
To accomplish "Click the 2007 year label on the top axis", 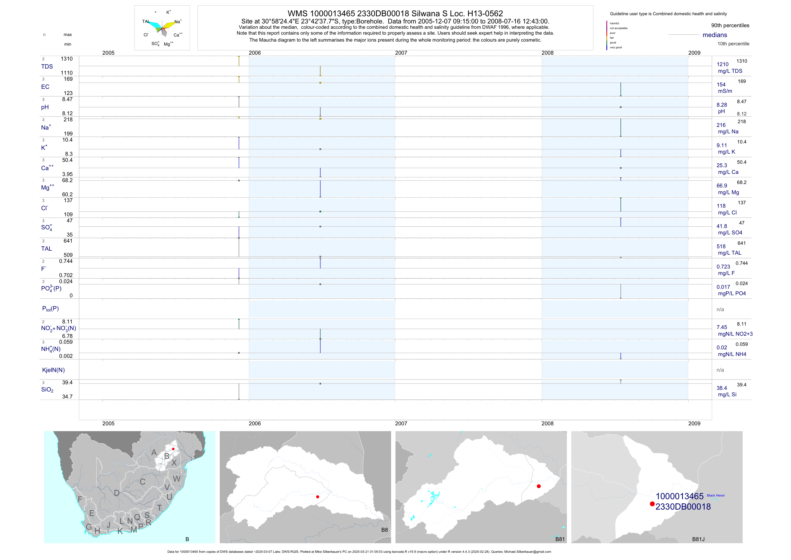I will (x=401, y=53).
